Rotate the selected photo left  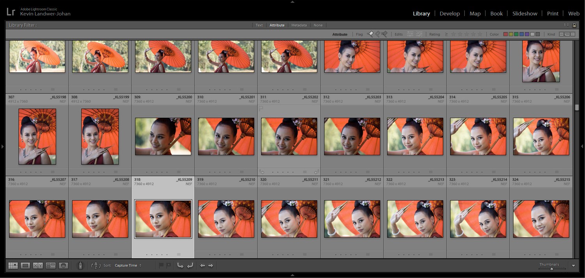click(181, 266)
